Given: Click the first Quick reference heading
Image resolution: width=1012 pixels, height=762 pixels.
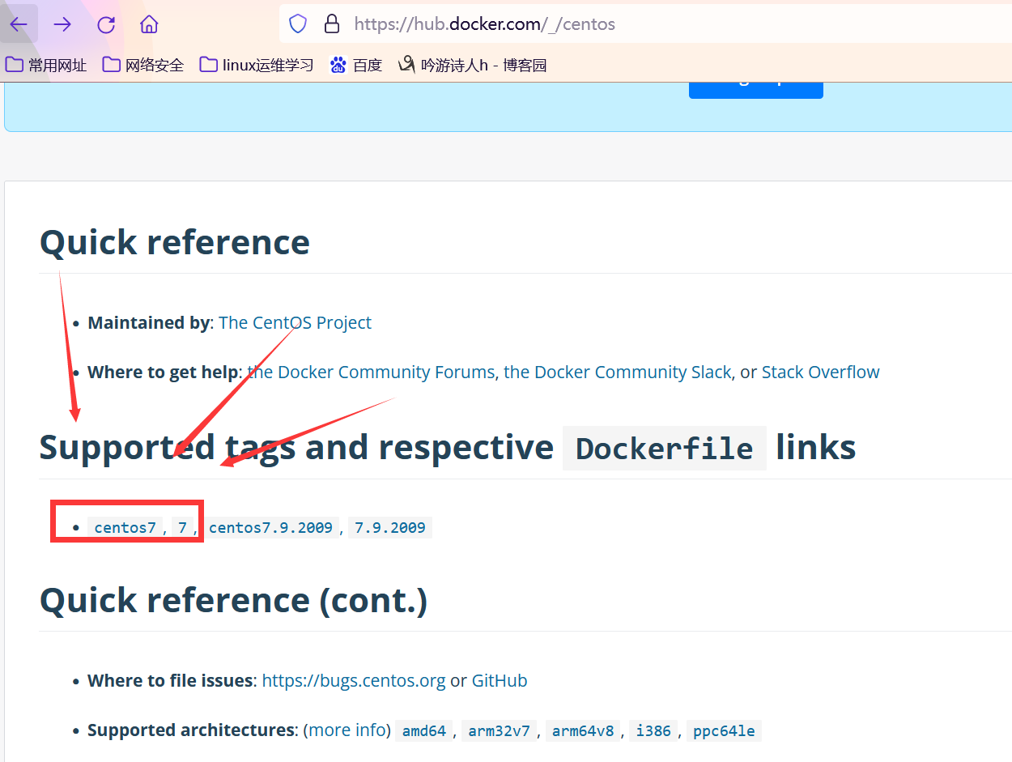Looking at the screenshot, I should coord(175,242).
